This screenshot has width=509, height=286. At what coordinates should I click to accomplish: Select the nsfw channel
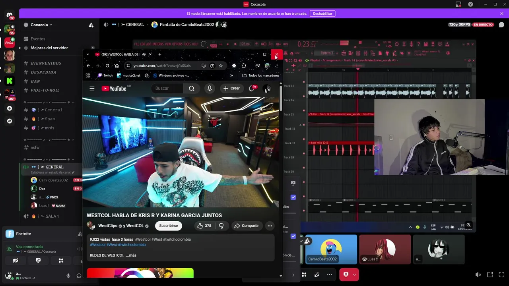(35, 147)
